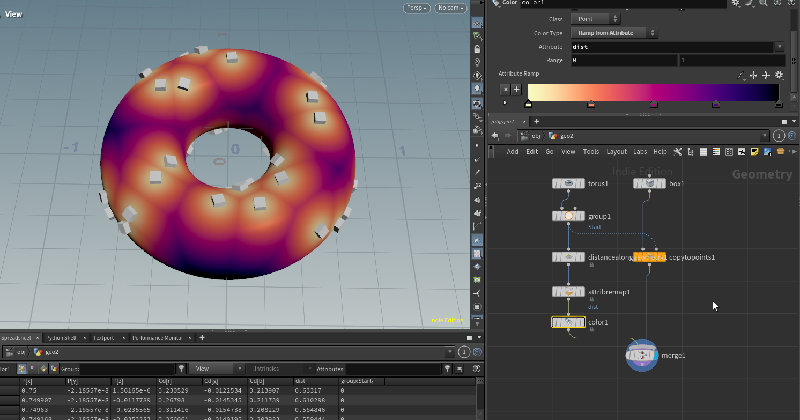Expand the Attribute name dropdown arrow

(780, 47)
